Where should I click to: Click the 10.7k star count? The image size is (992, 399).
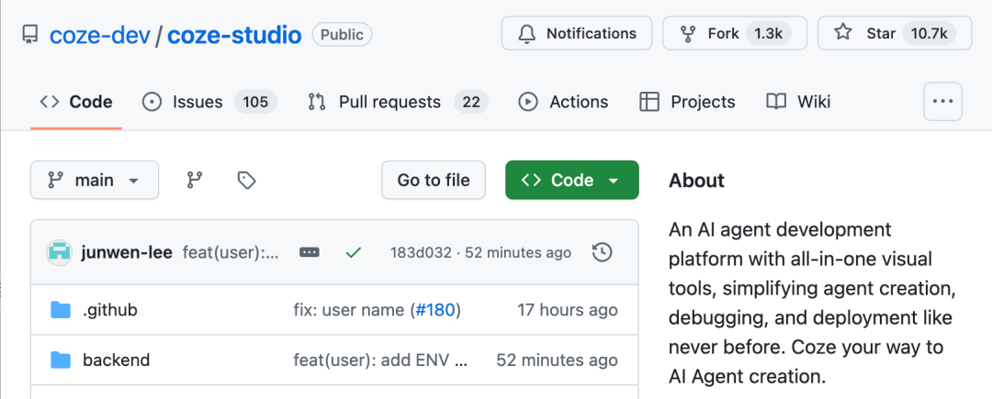tap(929, 33)
